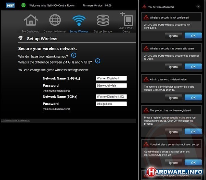Ignore admin password default notification
This screenshot has width=206, height=180.
coord(173,98)
